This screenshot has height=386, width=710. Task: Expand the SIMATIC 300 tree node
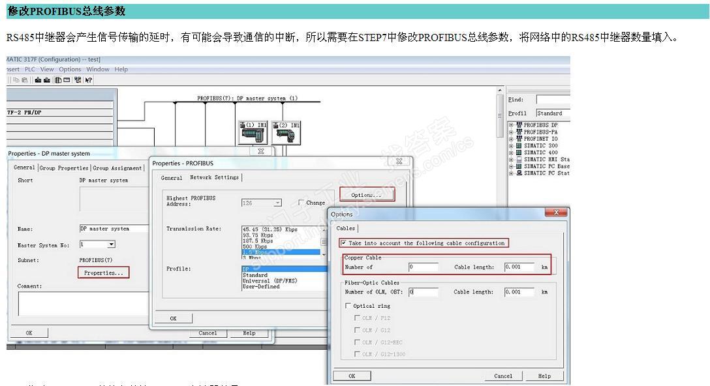(511, 145)
